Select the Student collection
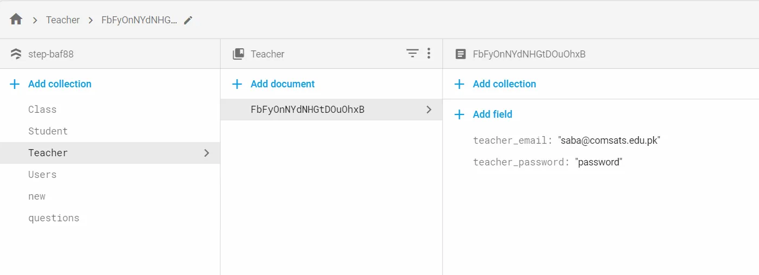This screenshot has width=759, height=275. [x=48, y=131]
